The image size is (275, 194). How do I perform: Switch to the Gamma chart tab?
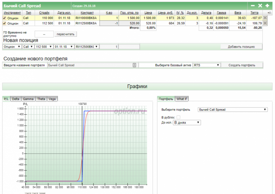click(28, 99)
